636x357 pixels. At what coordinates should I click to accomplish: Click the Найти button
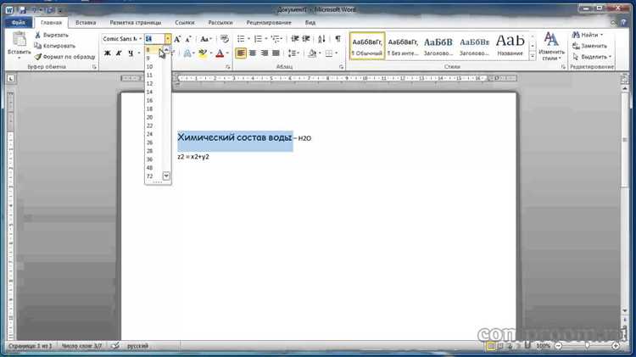tap(588, 36)
